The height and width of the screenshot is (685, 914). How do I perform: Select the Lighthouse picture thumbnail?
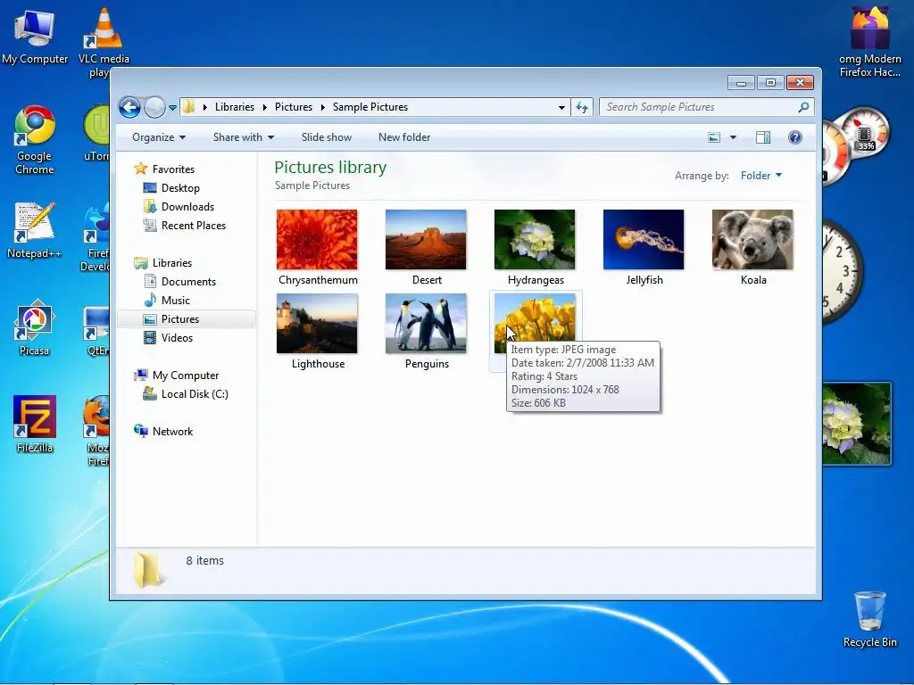[x=317, y=323]
